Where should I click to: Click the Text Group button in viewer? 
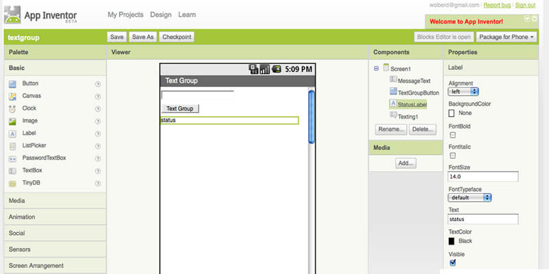pyautogui.click(x=180, y=109)
